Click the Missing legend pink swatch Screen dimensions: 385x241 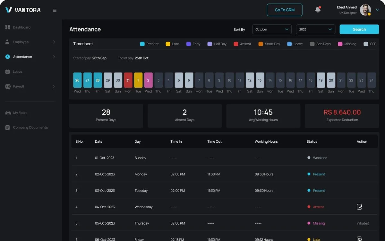tap(340, 44)
